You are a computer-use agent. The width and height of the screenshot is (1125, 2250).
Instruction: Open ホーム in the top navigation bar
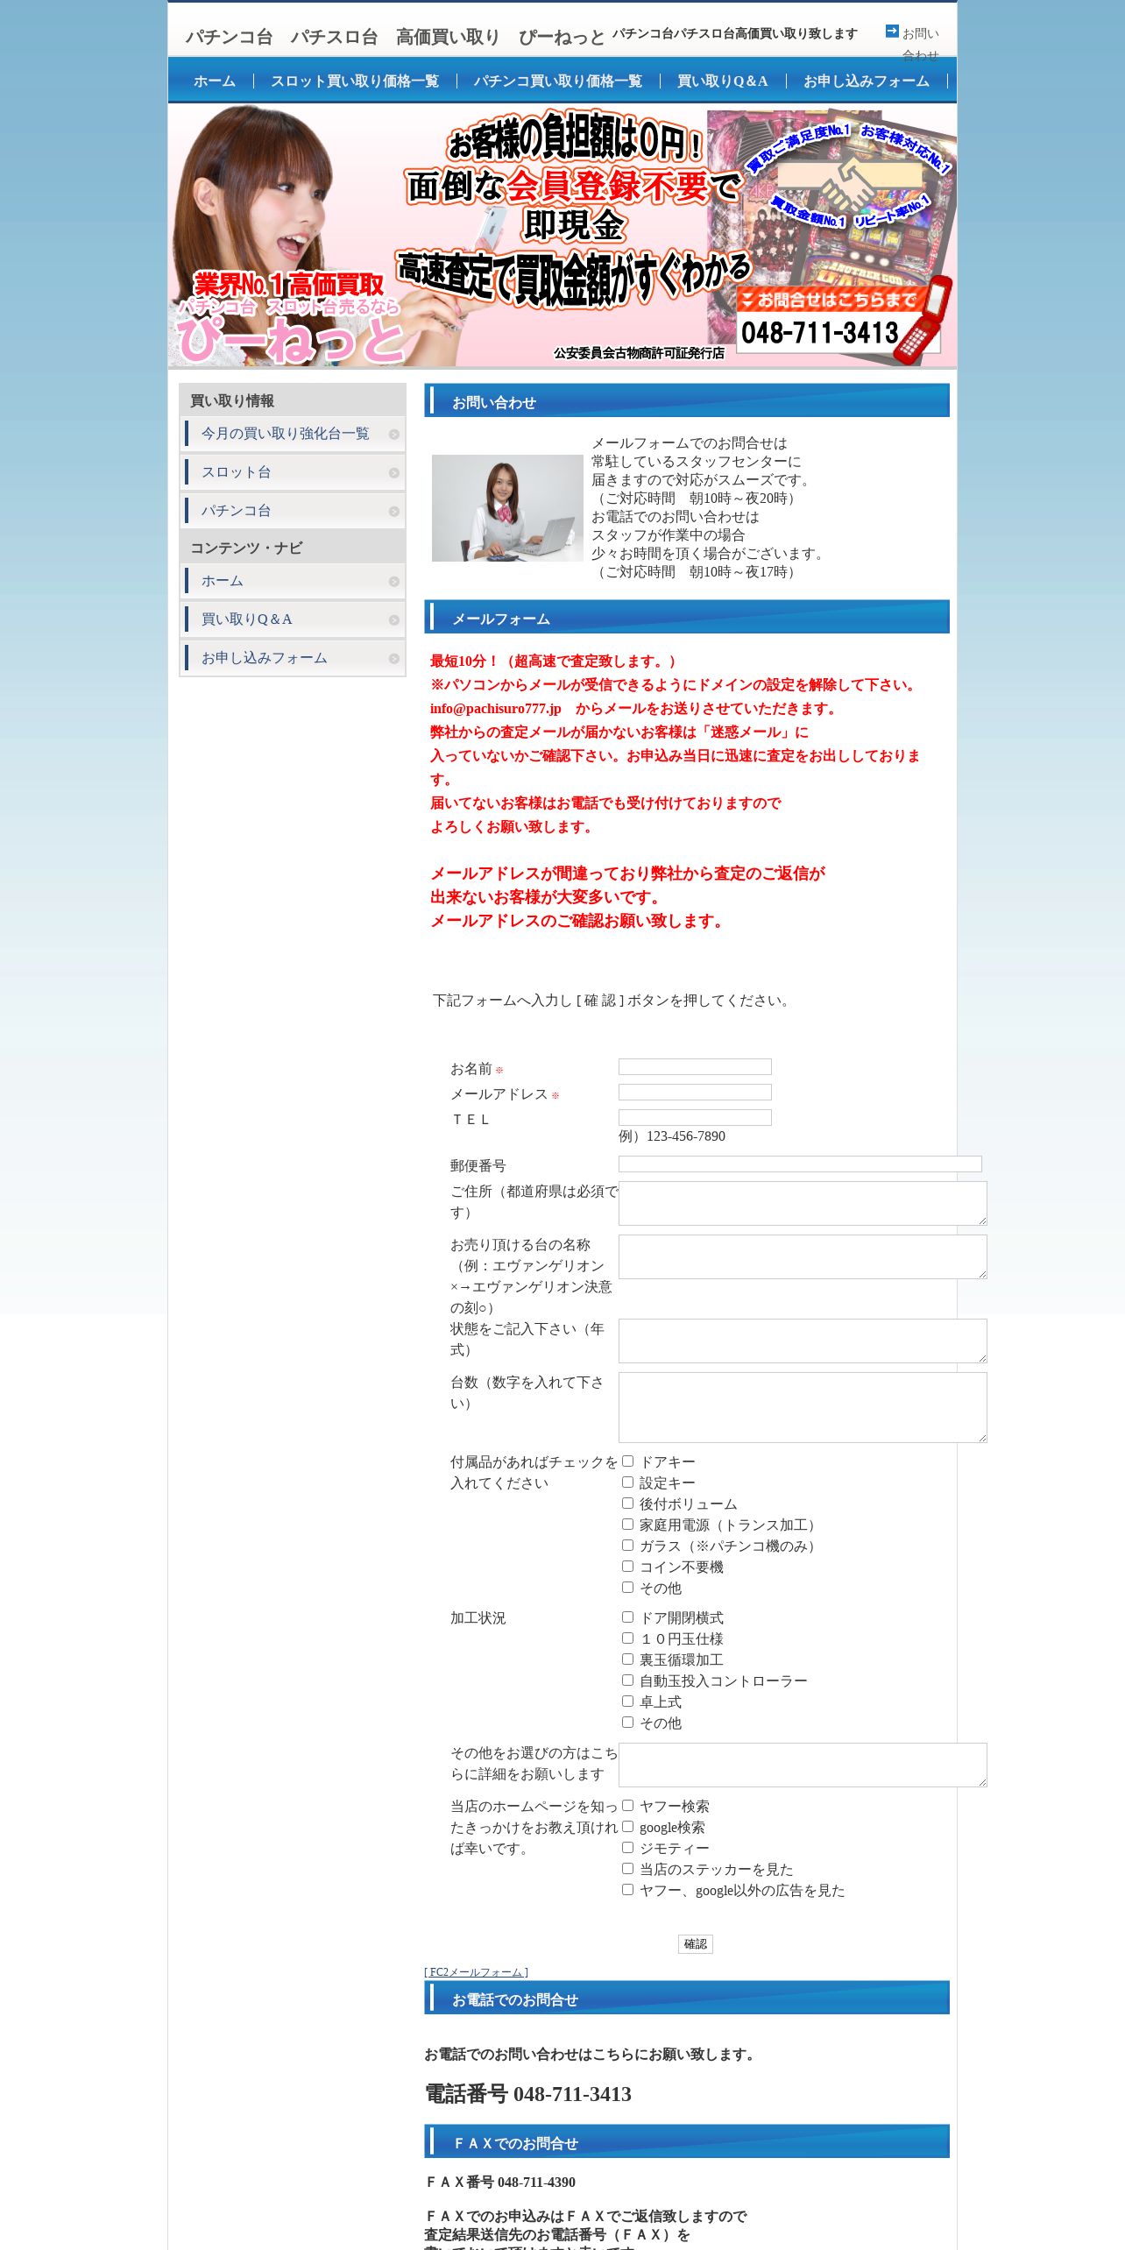pos(215,81)
